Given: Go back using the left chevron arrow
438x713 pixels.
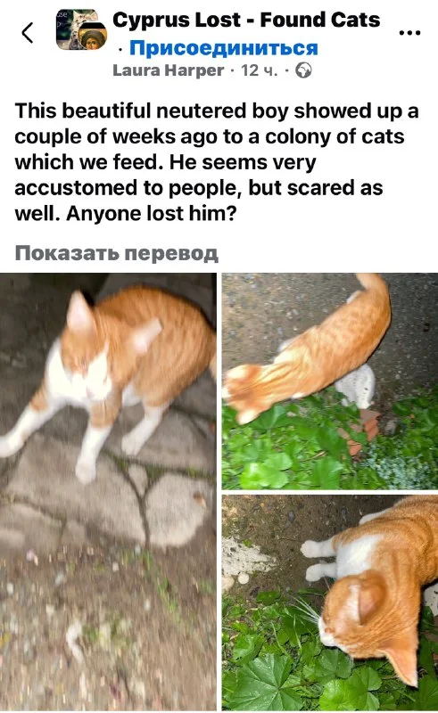Looking at the screenshot, I should 28,33.
